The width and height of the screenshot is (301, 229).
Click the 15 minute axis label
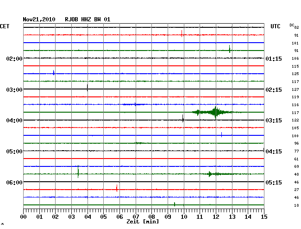coord(264,216)
